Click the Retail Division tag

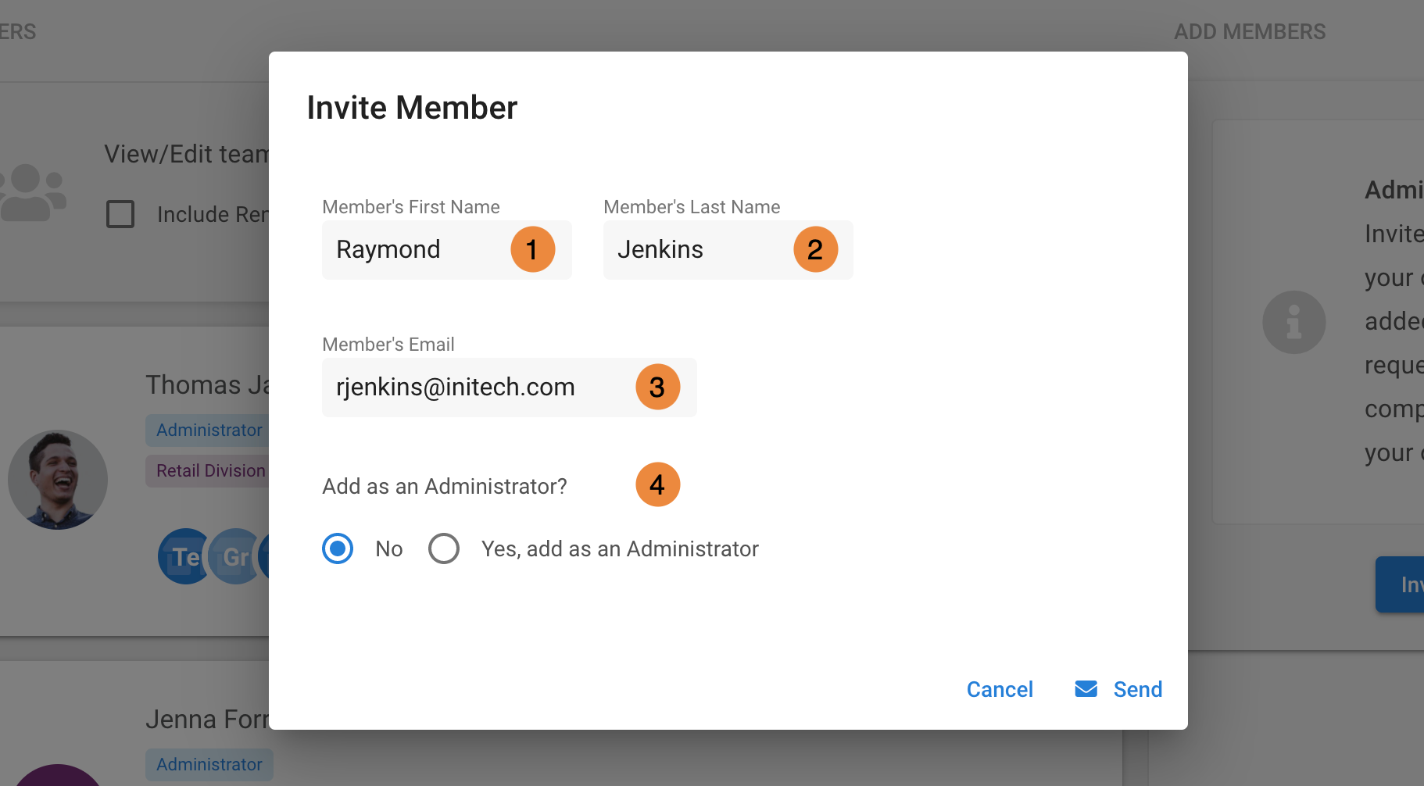tap(208, 471)
